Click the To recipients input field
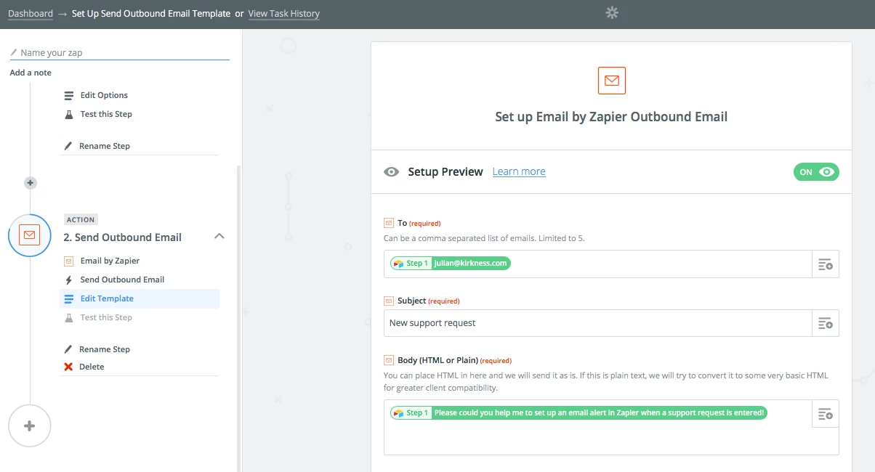The image size is (875, 472). pos(597,264)
